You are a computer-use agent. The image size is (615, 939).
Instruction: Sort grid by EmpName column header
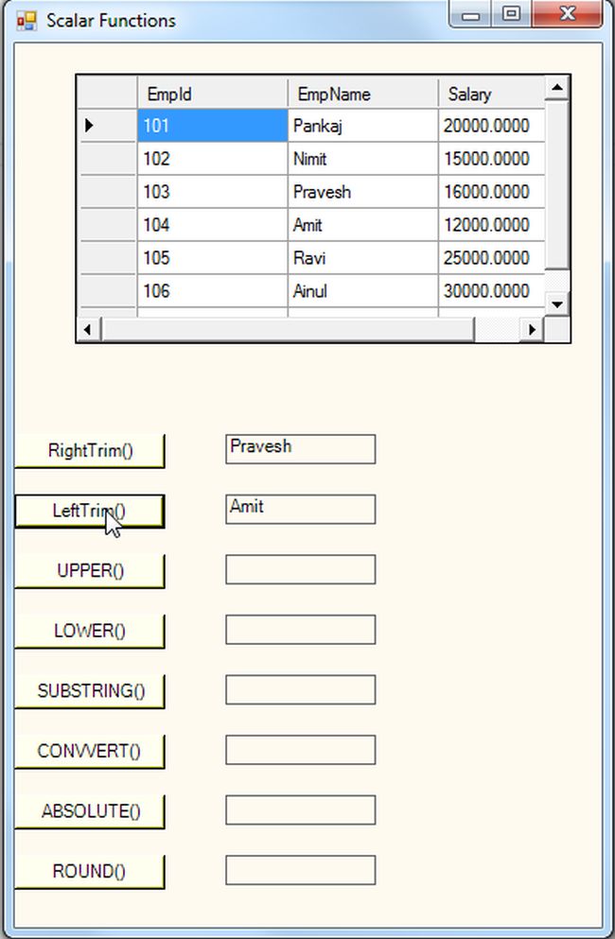[363, 94]
